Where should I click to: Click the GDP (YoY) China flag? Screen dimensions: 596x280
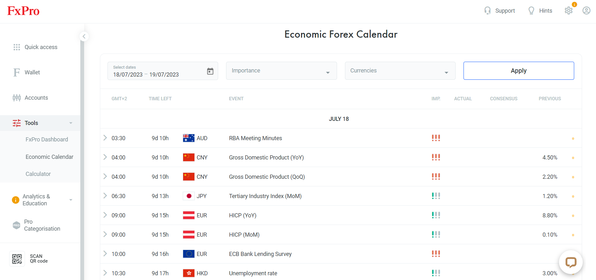click(x=189, y=158)
